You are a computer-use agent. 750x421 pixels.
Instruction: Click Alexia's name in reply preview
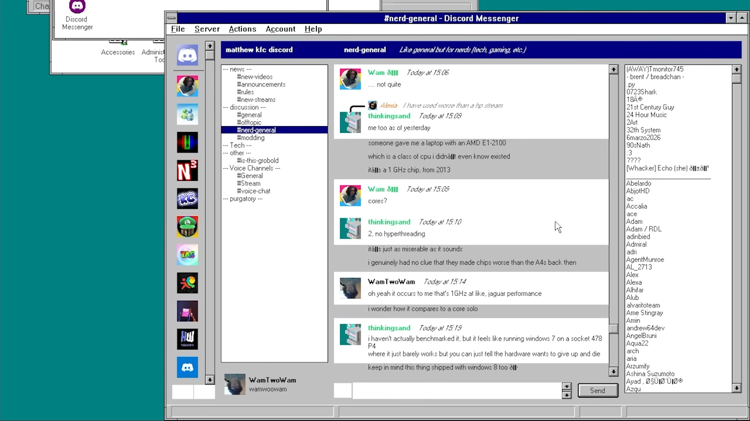point(388,105)
